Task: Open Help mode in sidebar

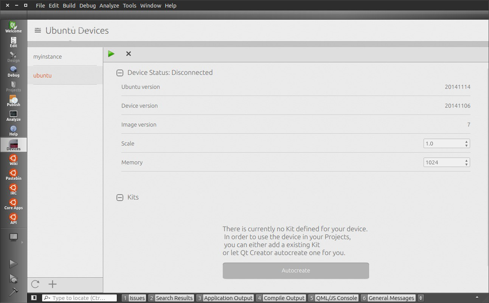Action: (13, 130)
